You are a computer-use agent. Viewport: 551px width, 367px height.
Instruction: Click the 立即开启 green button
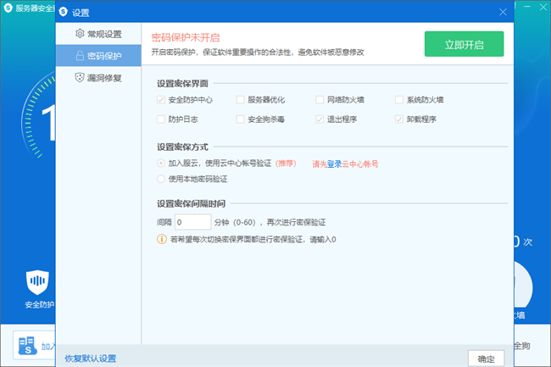(464, 43)
